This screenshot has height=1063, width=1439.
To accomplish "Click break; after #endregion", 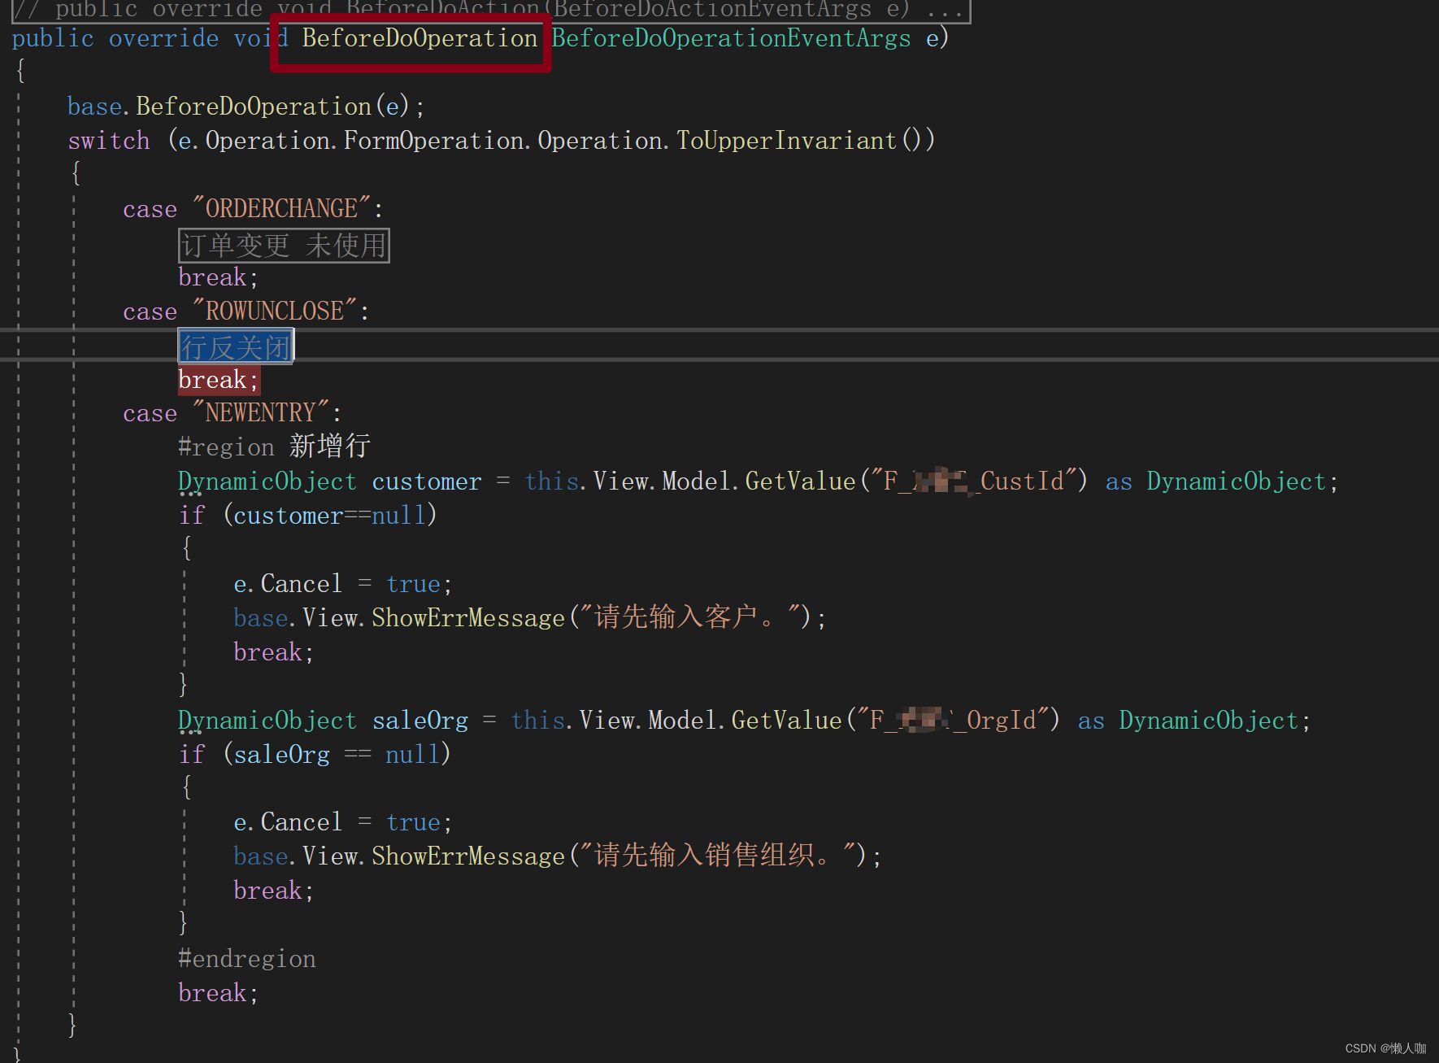I will coord(219,993).
